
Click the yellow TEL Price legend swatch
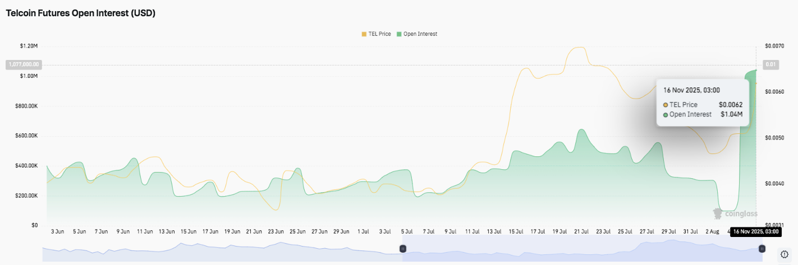coord(364,34)
